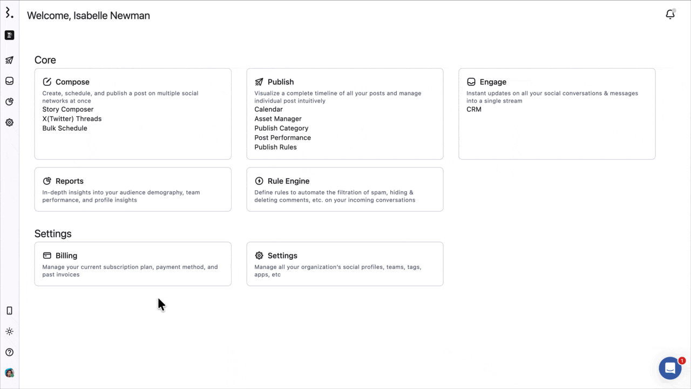The width and height of the screenshot is (691, 389).
Task: Open help via the question mark sidebar icon
Action: point(9,352)
